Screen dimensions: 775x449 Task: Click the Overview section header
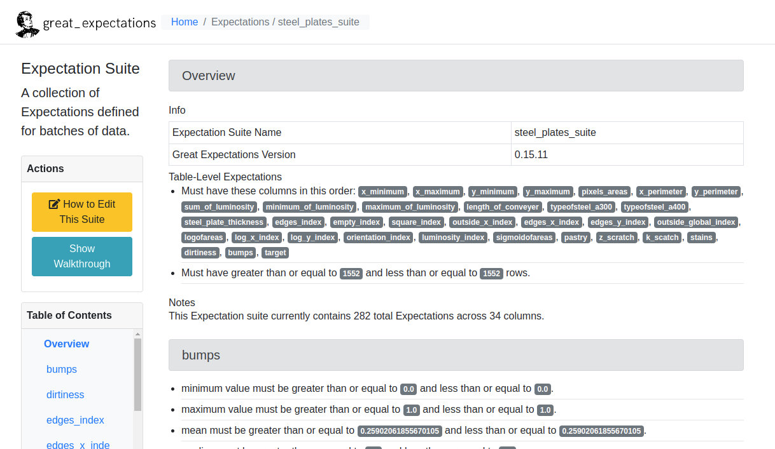point(456,76)
